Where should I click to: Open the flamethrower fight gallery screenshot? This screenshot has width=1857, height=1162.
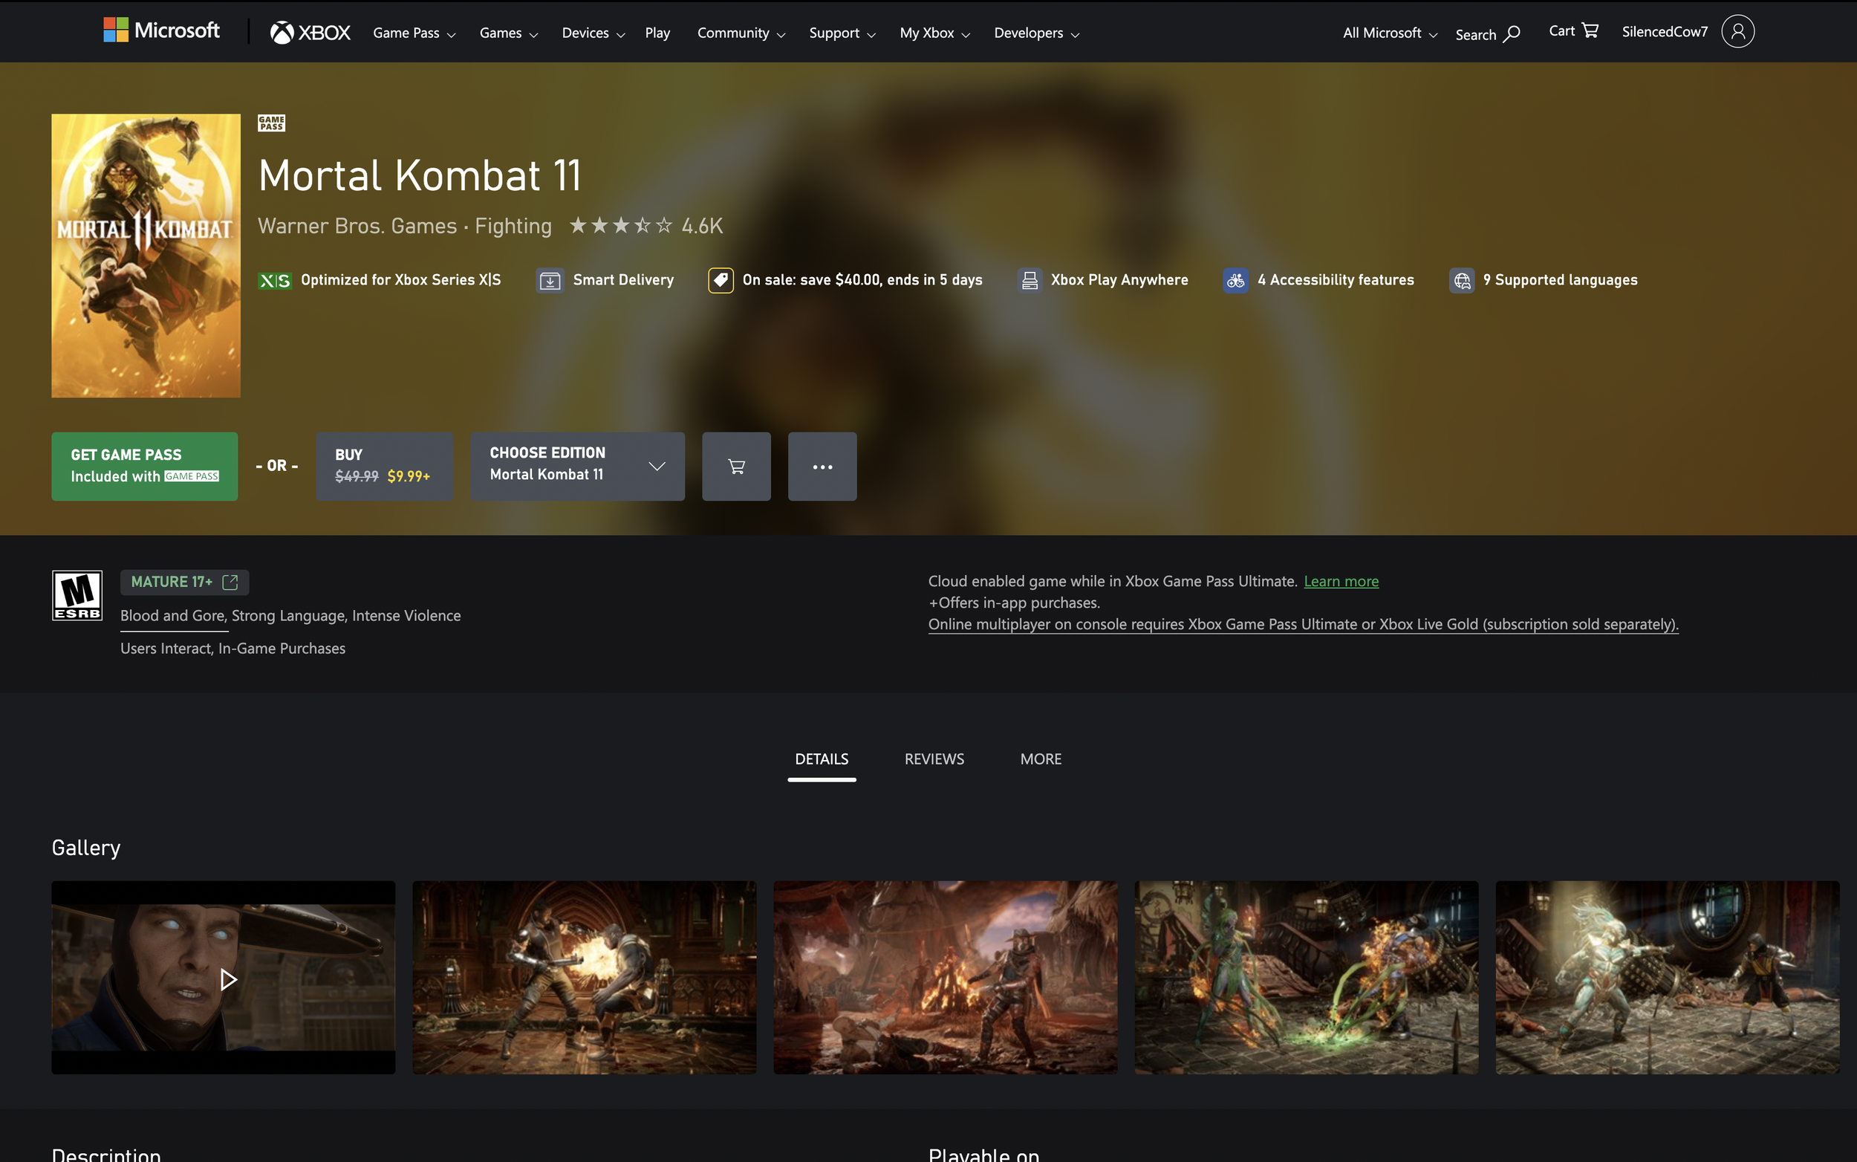[583, 977]
